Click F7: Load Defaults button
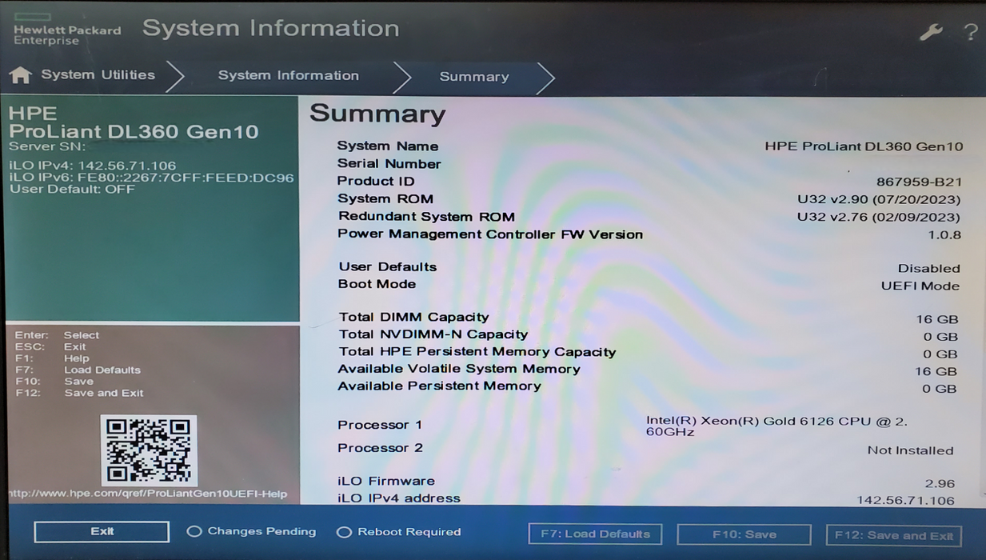 pyautogui.click(x=595, y=534)
